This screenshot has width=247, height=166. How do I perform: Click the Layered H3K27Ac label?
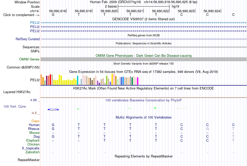pyautogui.click(x=17, y=92)
